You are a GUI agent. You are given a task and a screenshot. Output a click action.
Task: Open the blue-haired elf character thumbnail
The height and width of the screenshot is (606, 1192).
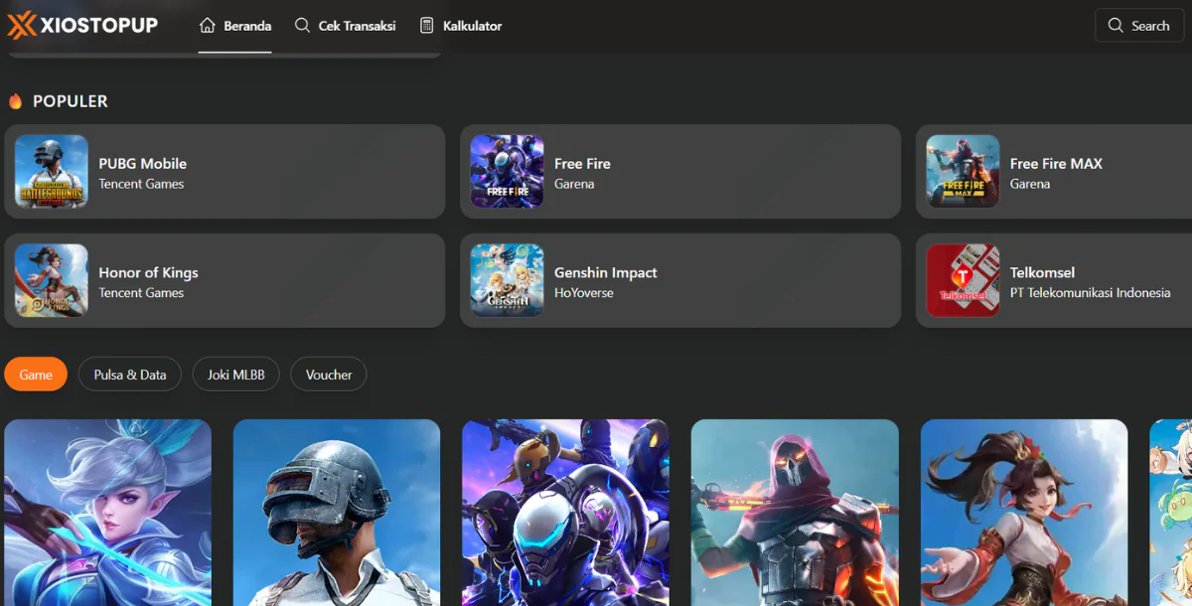pos(108,513)
